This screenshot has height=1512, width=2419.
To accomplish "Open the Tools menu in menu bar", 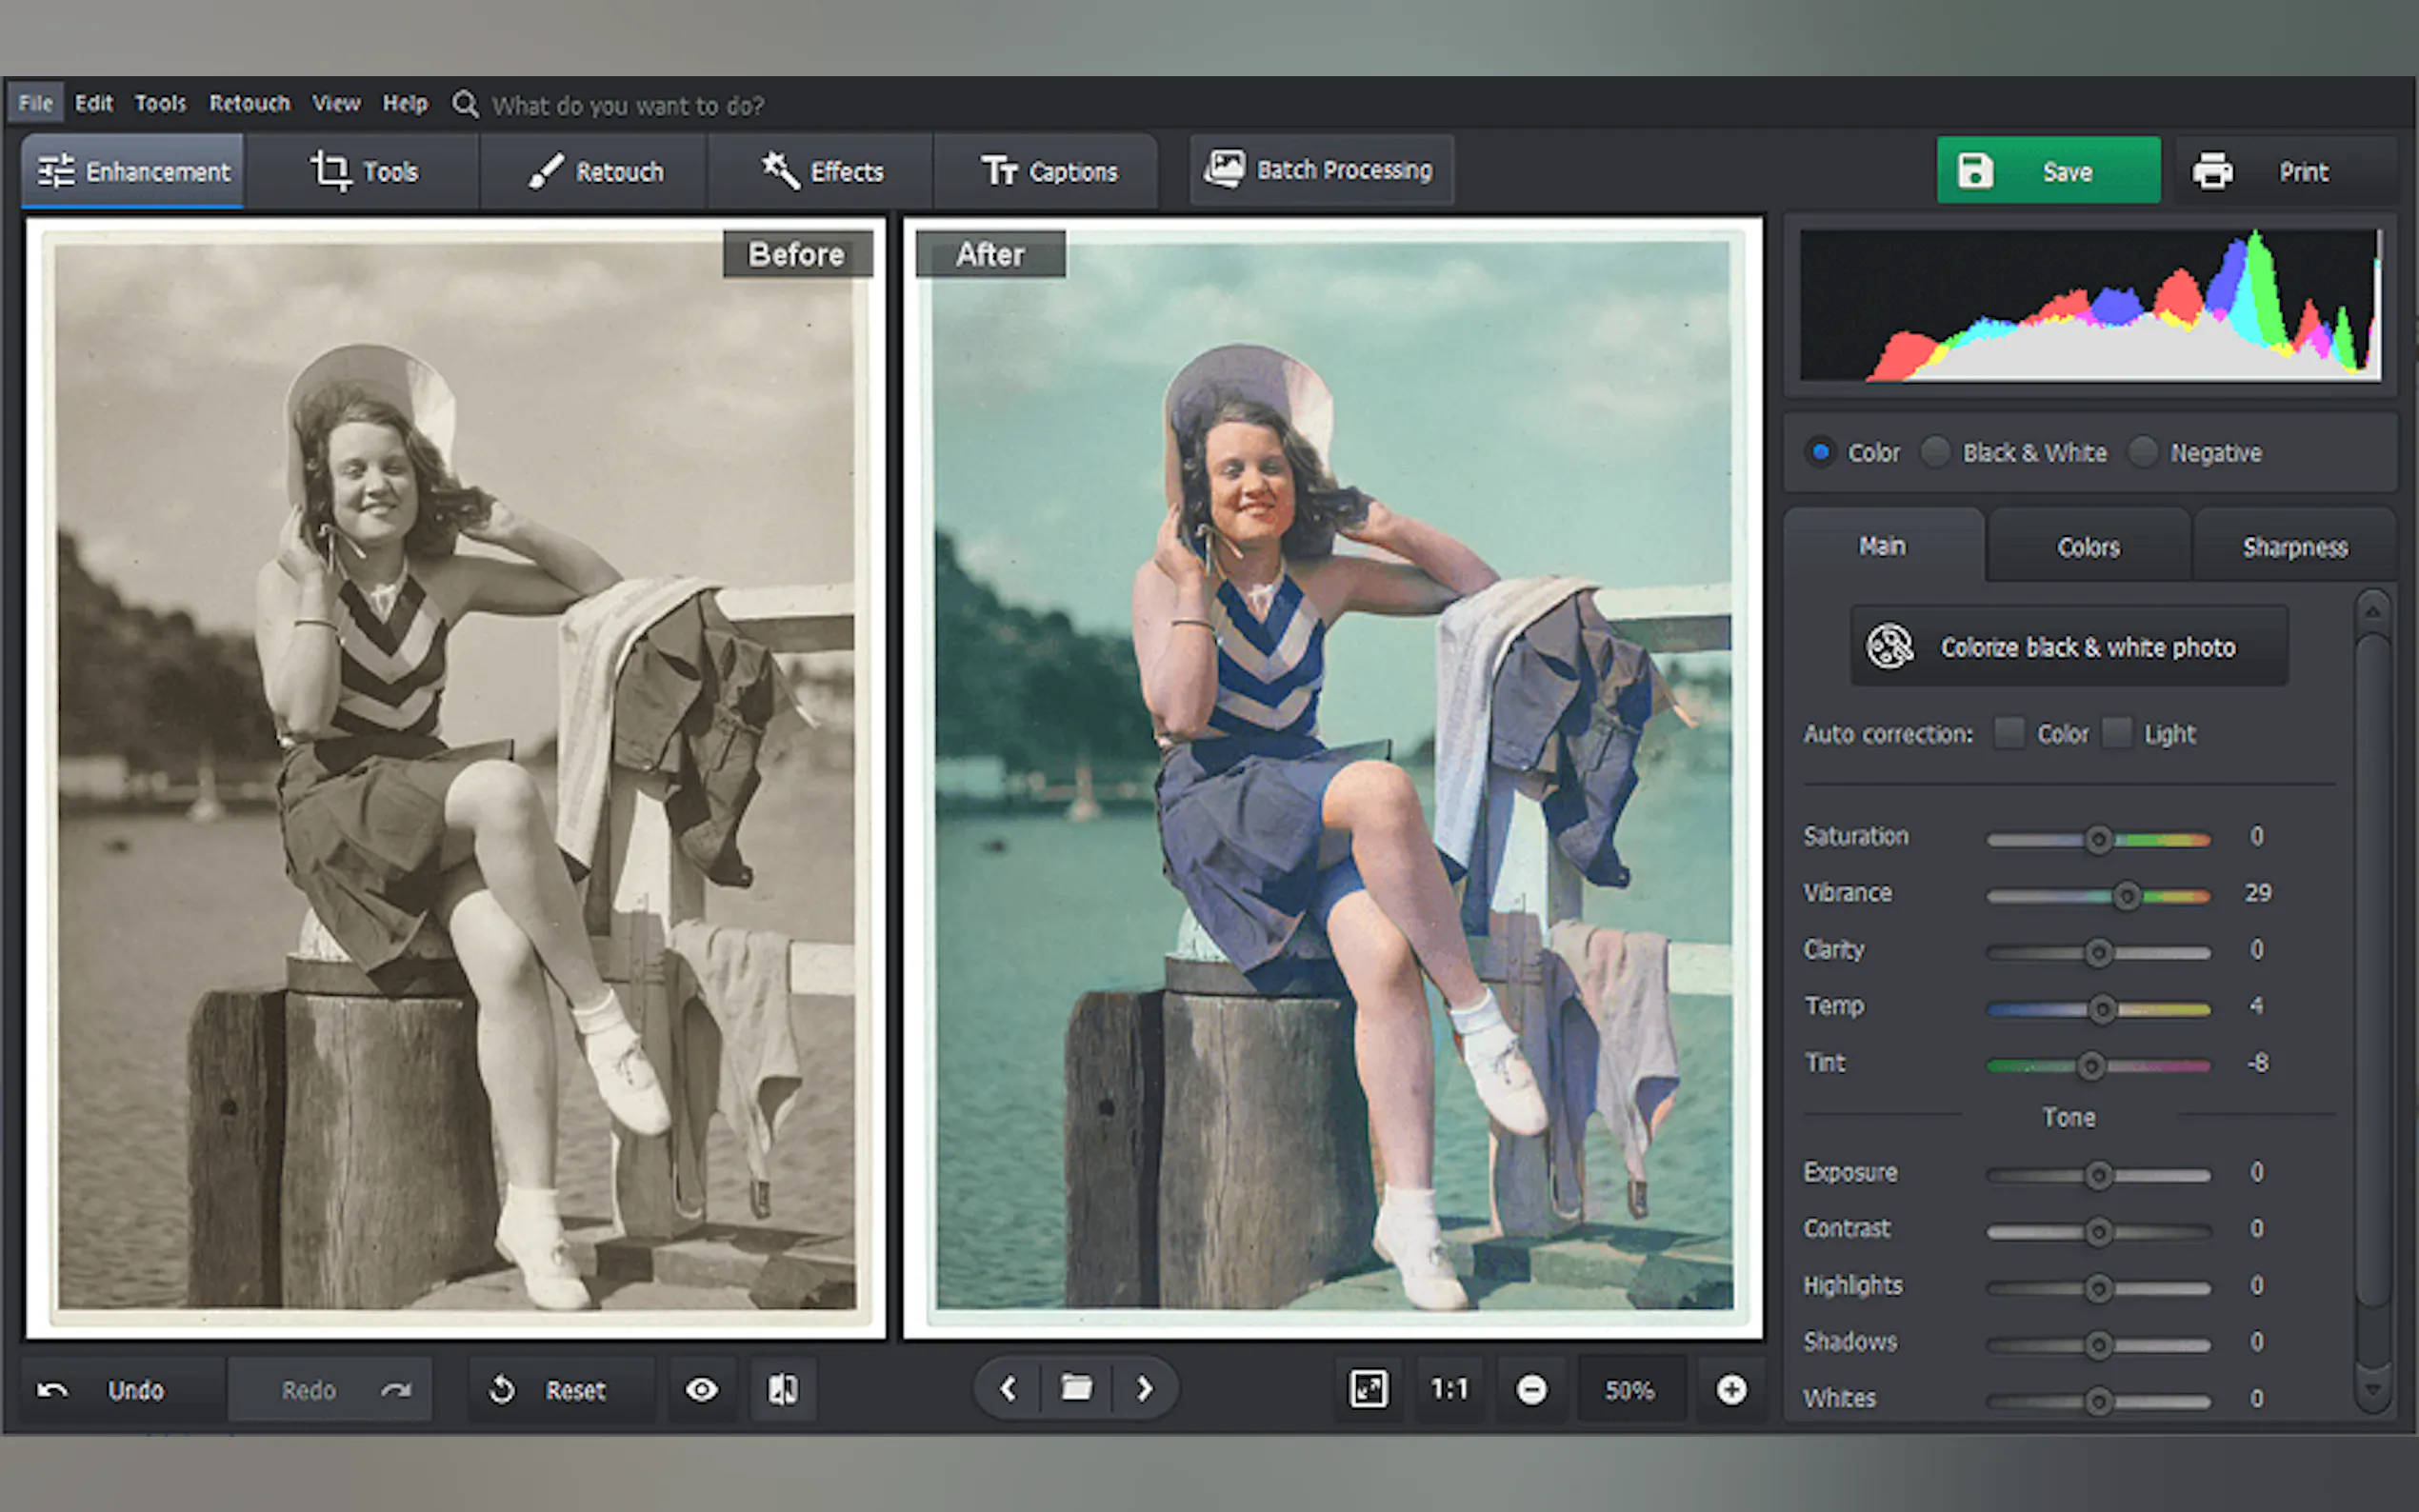I will [160, 103].
